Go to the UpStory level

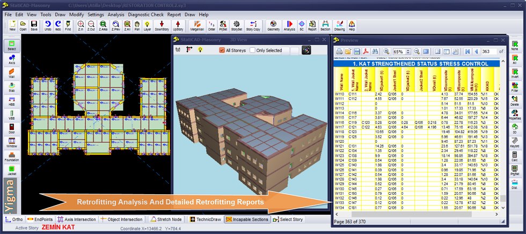point(178,26)
